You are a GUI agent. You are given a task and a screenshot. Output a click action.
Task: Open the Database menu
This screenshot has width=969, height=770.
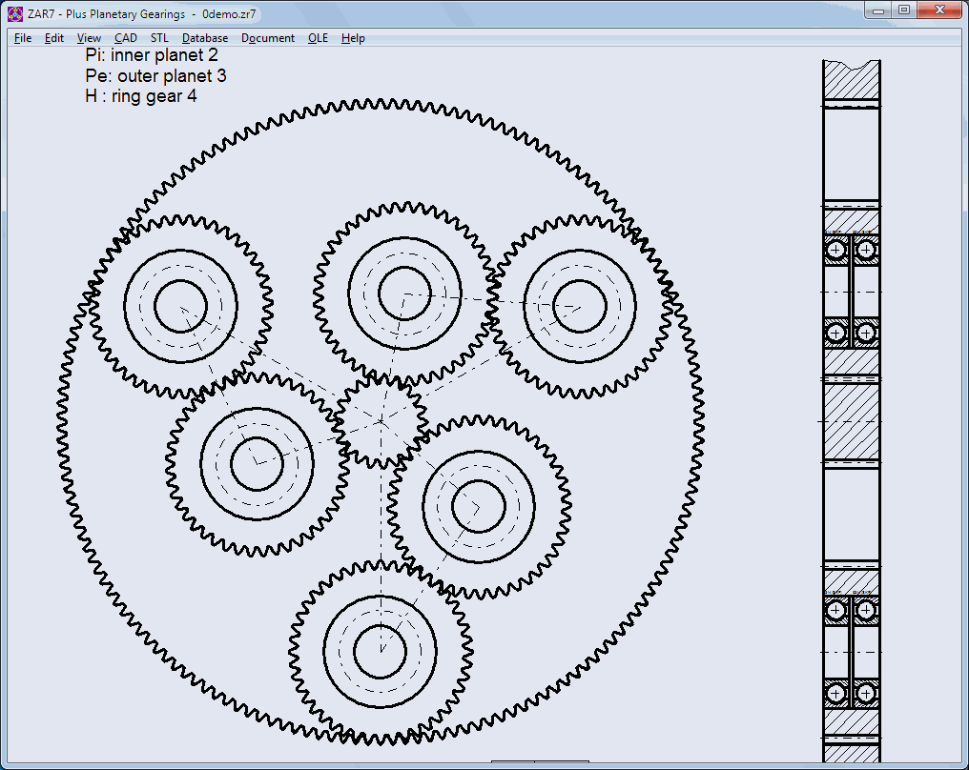(205, 38)
